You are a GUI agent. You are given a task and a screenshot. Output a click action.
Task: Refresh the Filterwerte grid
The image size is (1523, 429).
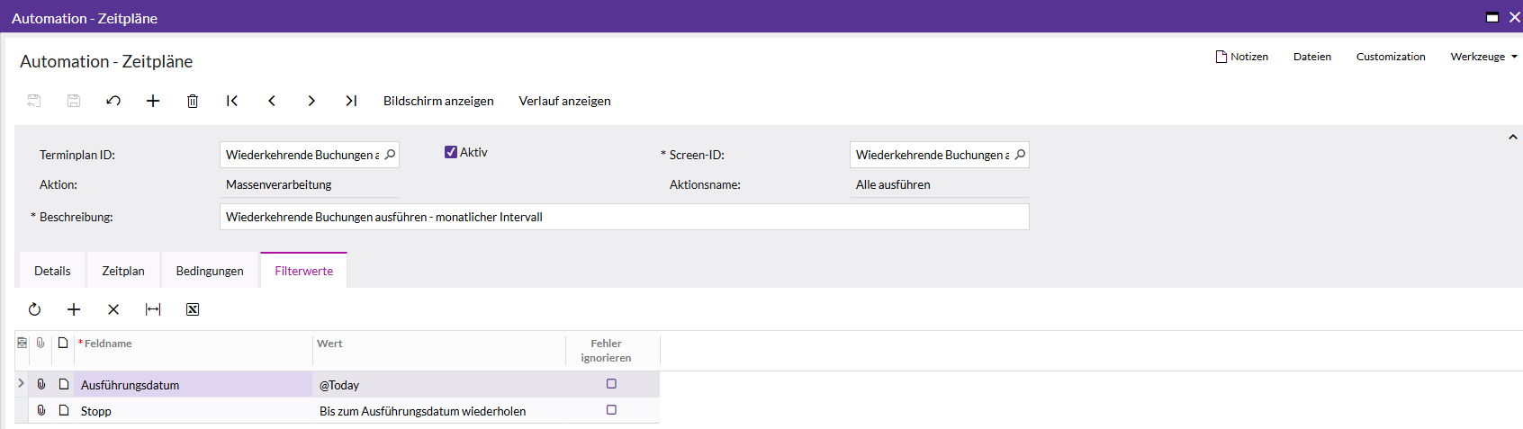(x=34, y=309)
